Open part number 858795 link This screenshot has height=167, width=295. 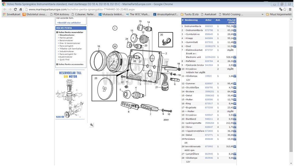[x=209, y=88]
